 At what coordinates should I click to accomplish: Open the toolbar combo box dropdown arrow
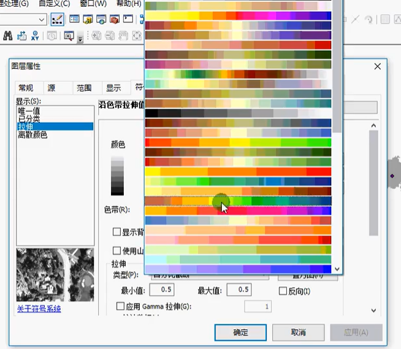pyautogui.click(x=42, y=20)
